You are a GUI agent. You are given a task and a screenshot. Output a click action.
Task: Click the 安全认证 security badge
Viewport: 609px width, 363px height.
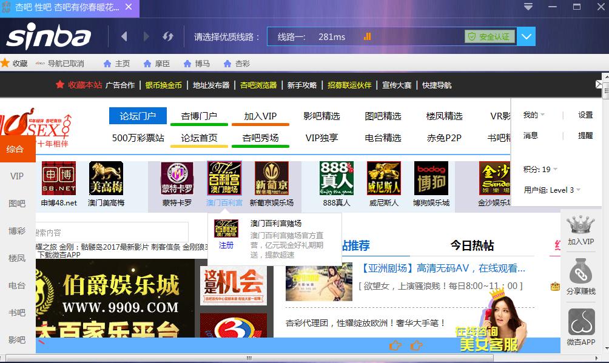pyautogui.click(x=490, y=36)
